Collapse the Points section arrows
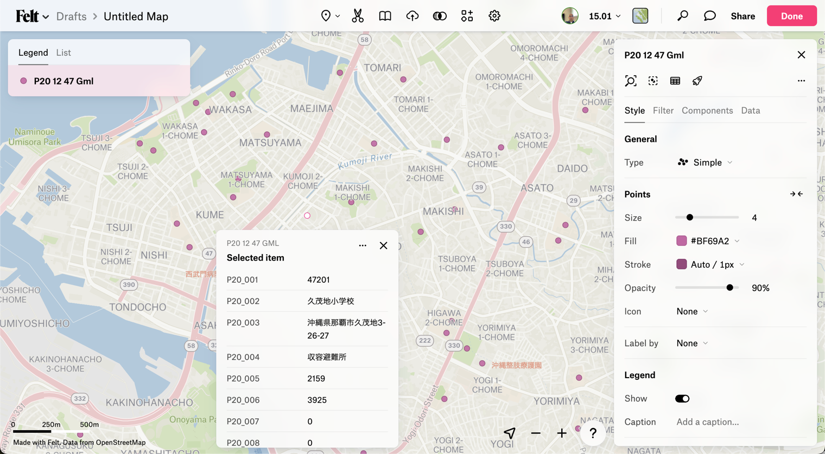825x454 pixels. pos(796,194)
